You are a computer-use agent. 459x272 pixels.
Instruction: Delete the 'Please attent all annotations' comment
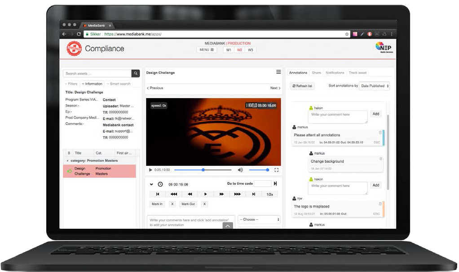click(x=380, y=133)
